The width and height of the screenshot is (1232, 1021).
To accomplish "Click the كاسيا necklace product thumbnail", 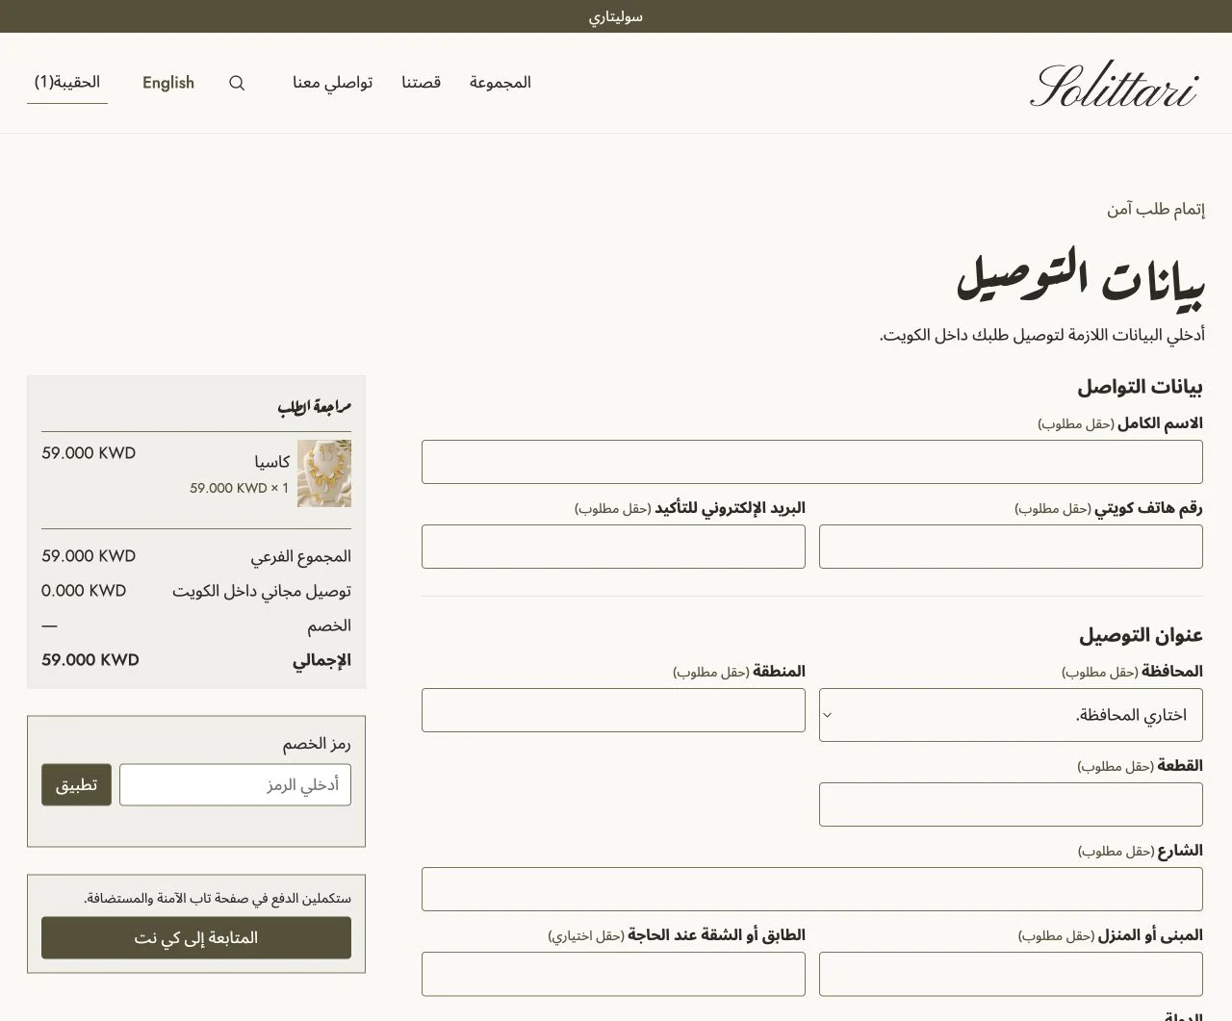I will [x=324, y=473].
